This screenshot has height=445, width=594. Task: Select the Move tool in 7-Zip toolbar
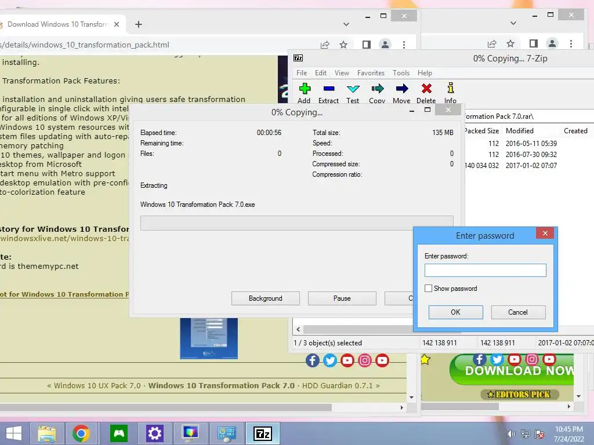pyautogui.click(x=401, y=93)
